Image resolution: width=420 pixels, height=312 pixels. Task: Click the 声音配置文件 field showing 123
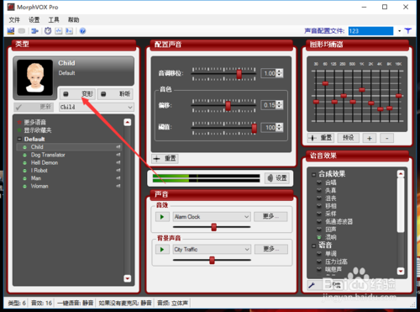(x=370, y=31)
